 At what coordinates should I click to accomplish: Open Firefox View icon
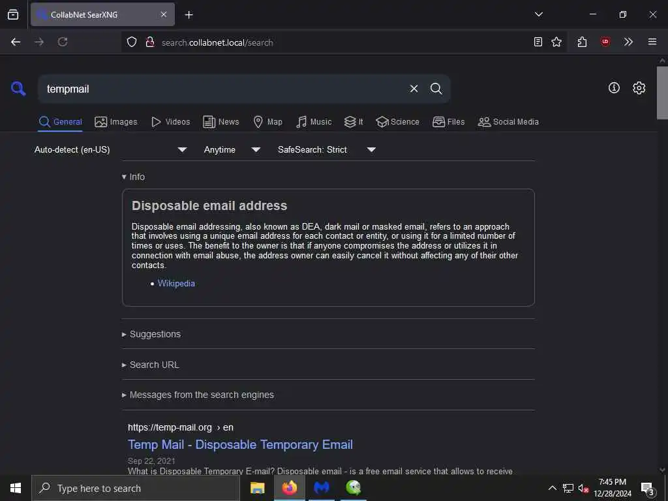point(13,14)
